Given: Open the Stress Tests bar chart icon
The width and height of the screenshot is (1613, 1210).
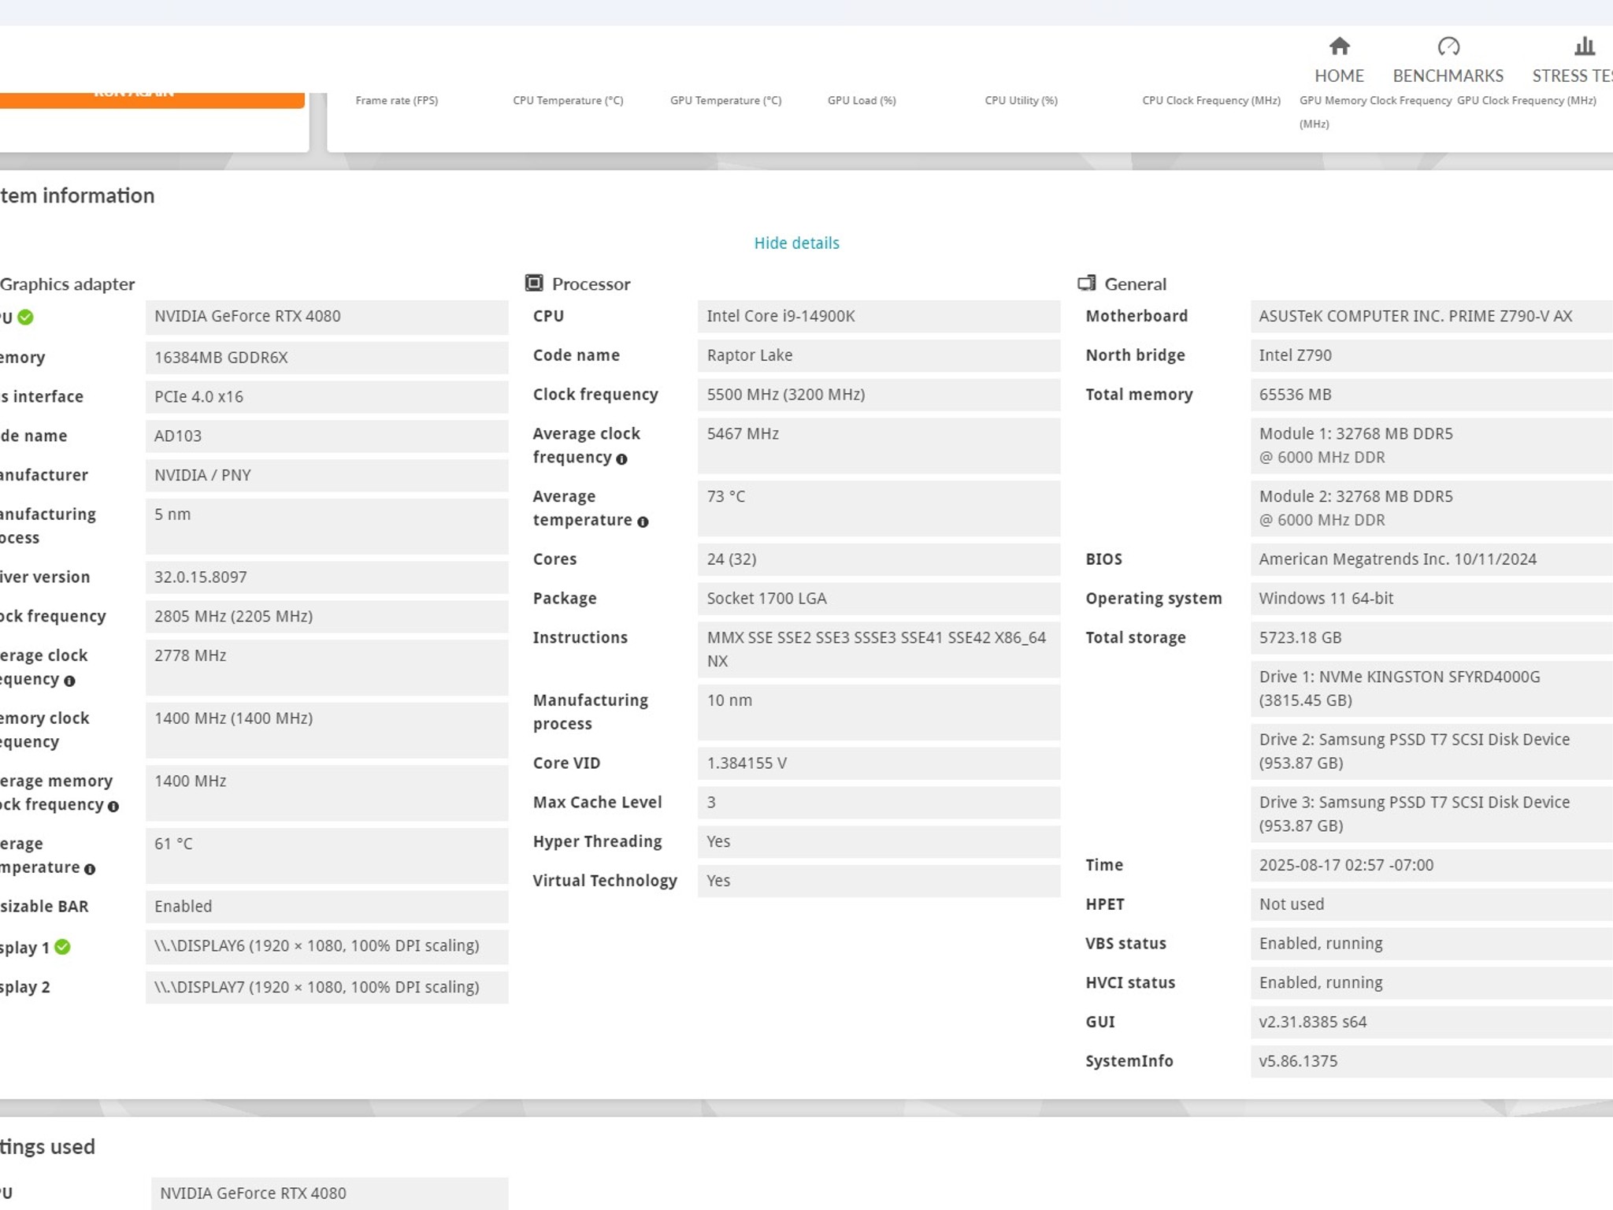Looking at the screenshot, I should (1584, 46).
